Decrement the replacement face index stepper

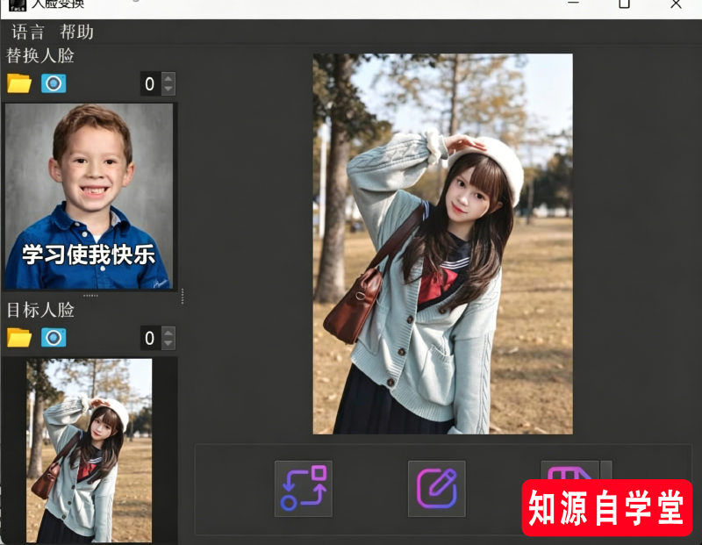coord(167,89)
